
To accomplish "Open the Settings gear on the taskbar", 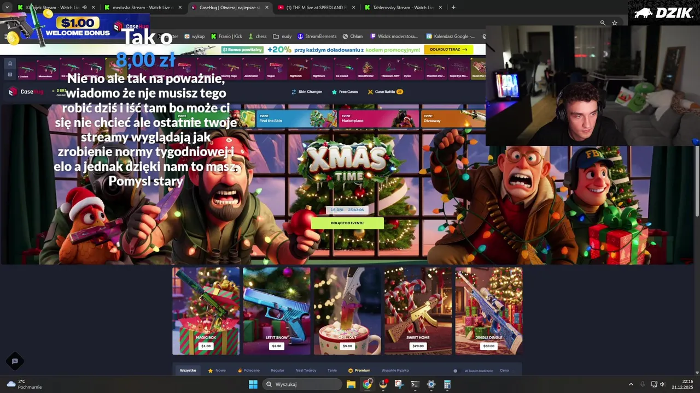I will pyautogui.click(x=431, y=384).
